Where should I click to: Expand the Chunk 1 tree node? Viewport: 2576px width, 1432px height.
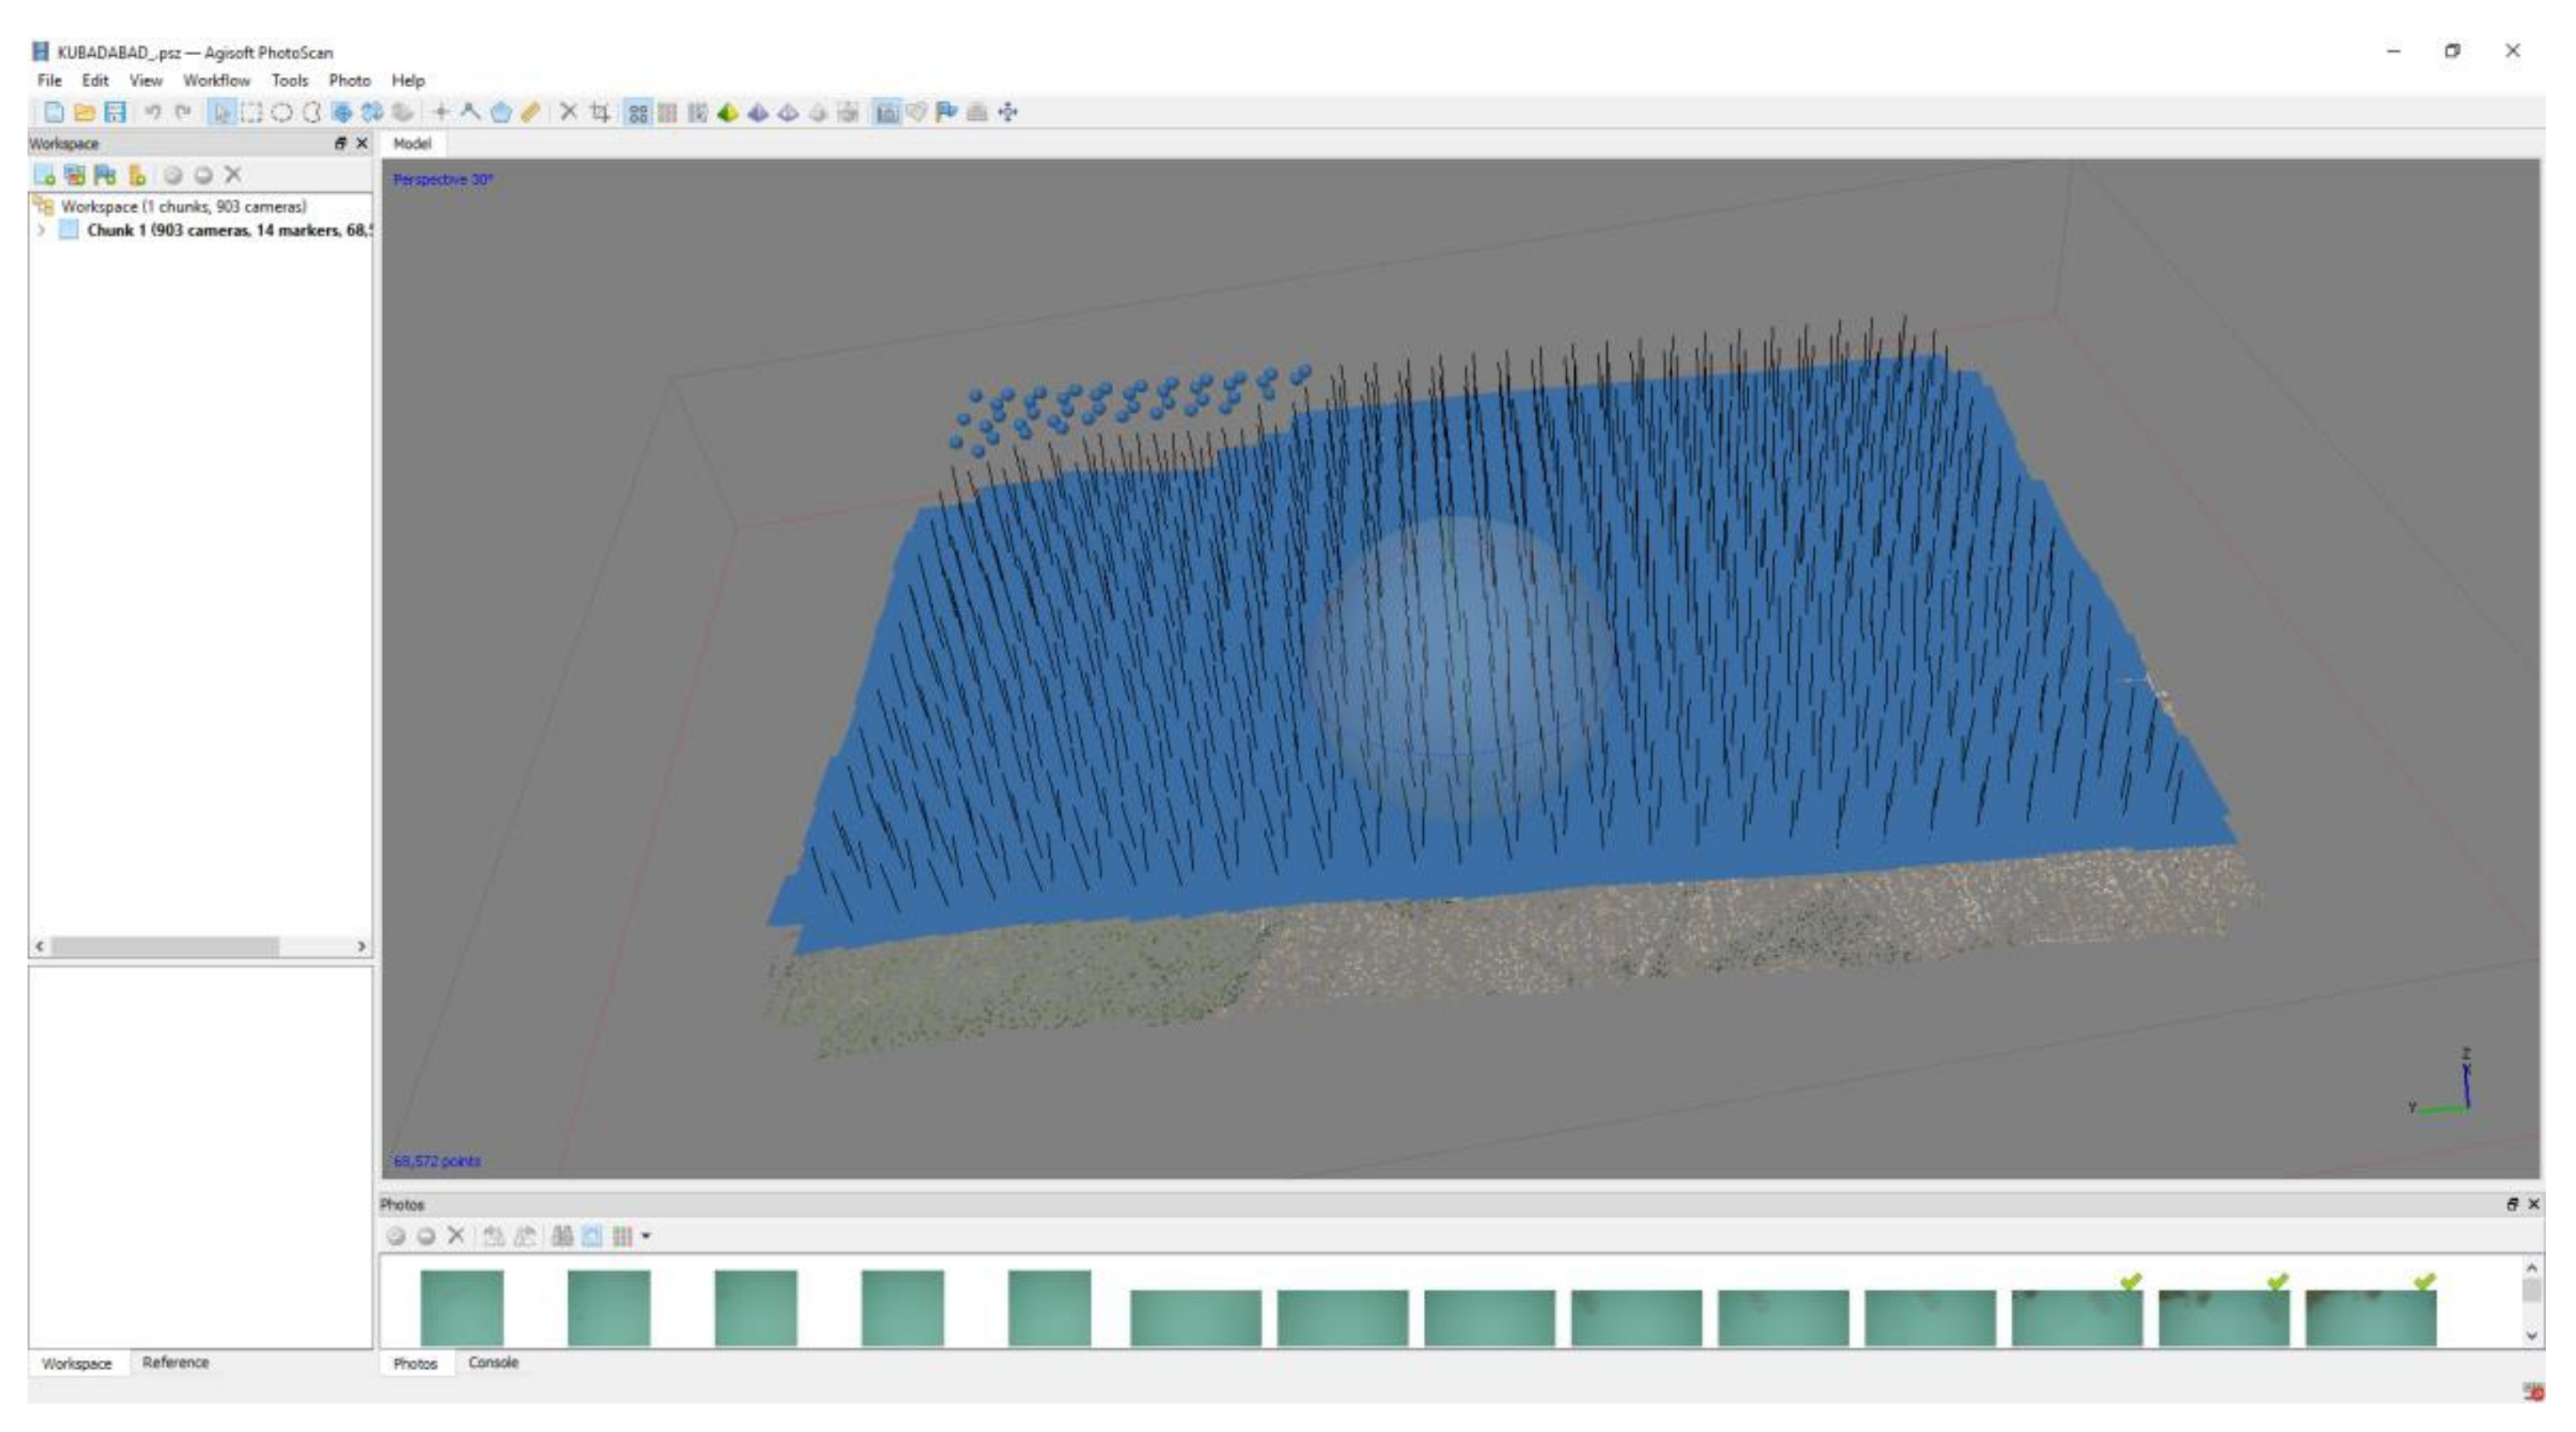[41, 230]
